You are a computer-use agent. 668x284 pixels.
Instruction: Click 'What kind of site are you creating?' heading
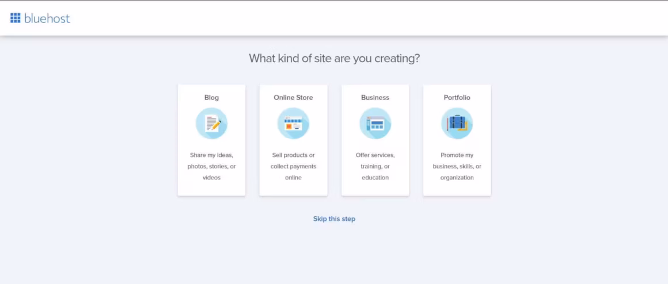coord(335,58)
